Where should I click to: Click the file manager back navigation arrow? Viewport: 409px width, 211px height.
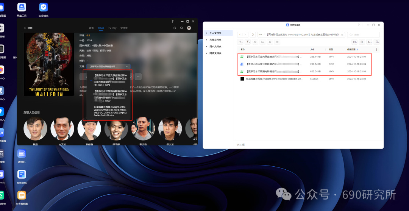coord(240,35)
